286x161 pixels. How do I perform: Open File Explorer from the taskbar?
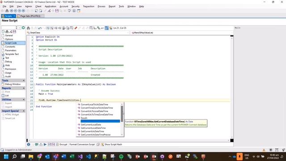point(31,157)
